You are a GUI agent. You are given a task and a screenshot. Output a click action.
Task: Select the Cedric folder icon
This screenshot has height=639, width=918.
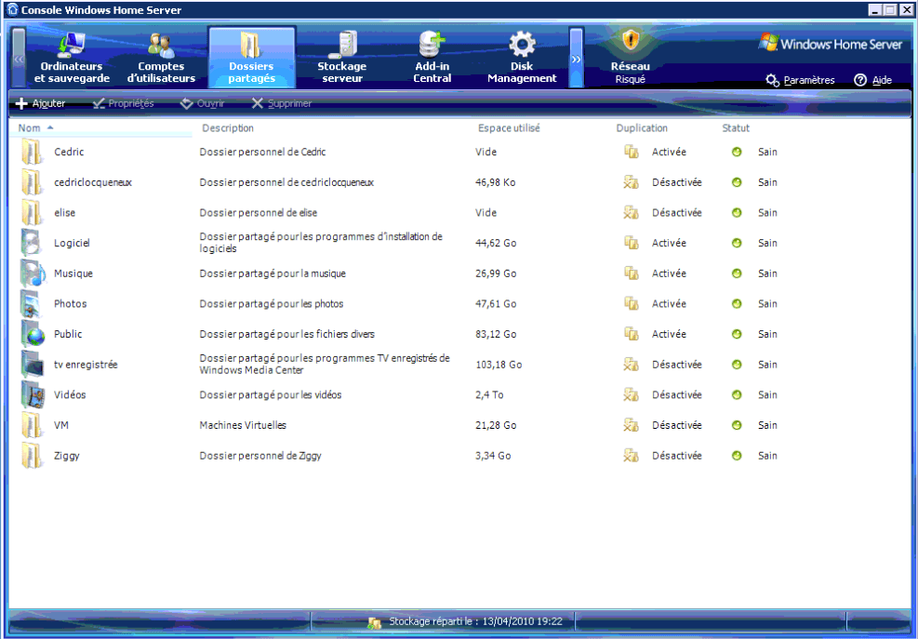[32, 152]
